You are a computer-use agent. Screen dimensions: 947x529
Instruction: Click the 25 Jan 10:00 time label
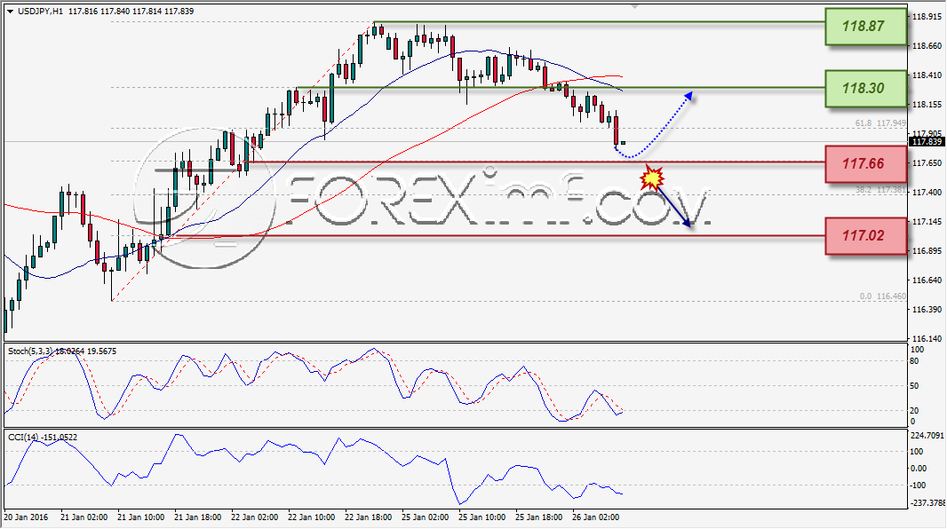point(482,517)
